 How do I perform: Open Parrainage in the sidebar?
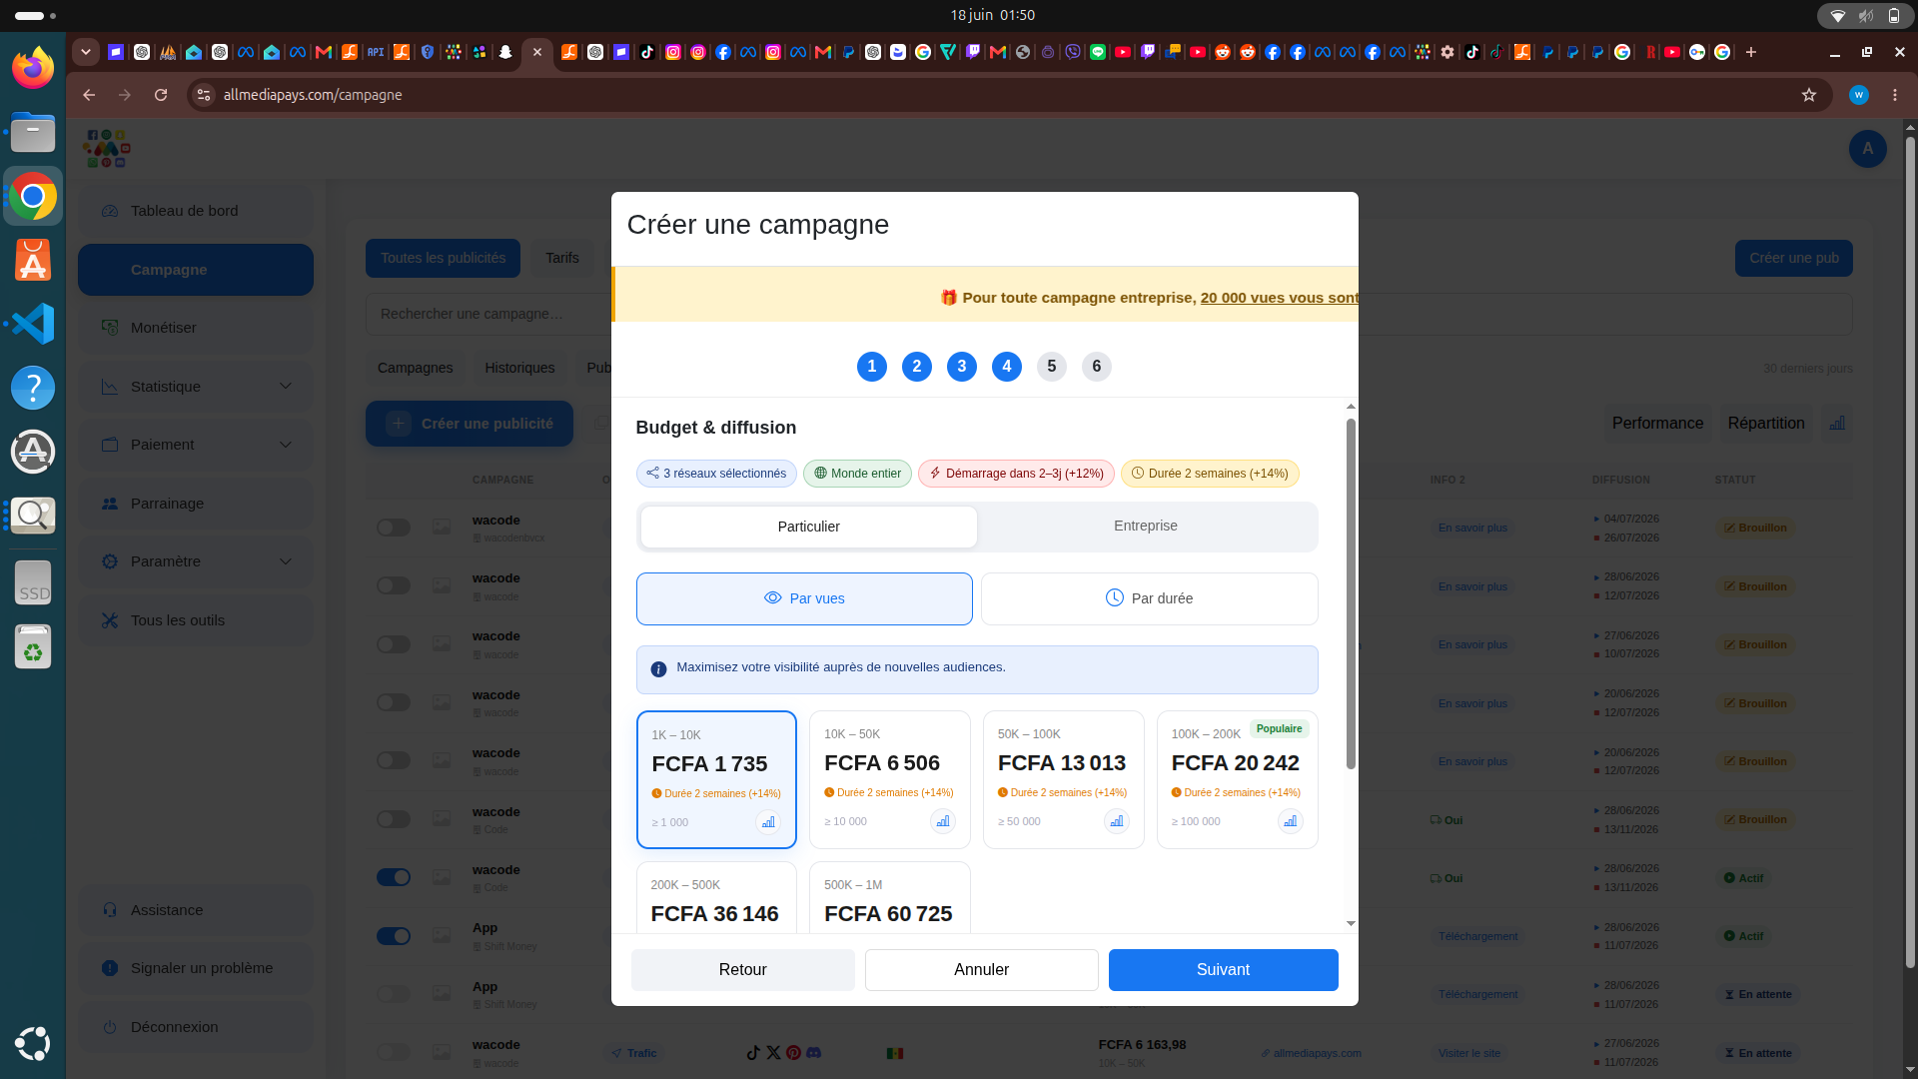196,504
